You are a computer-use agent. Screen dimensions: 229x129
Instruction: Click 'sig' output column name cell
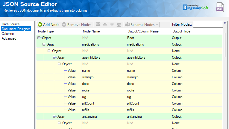148,97
